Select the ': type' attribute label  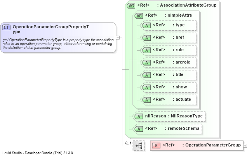179,25
